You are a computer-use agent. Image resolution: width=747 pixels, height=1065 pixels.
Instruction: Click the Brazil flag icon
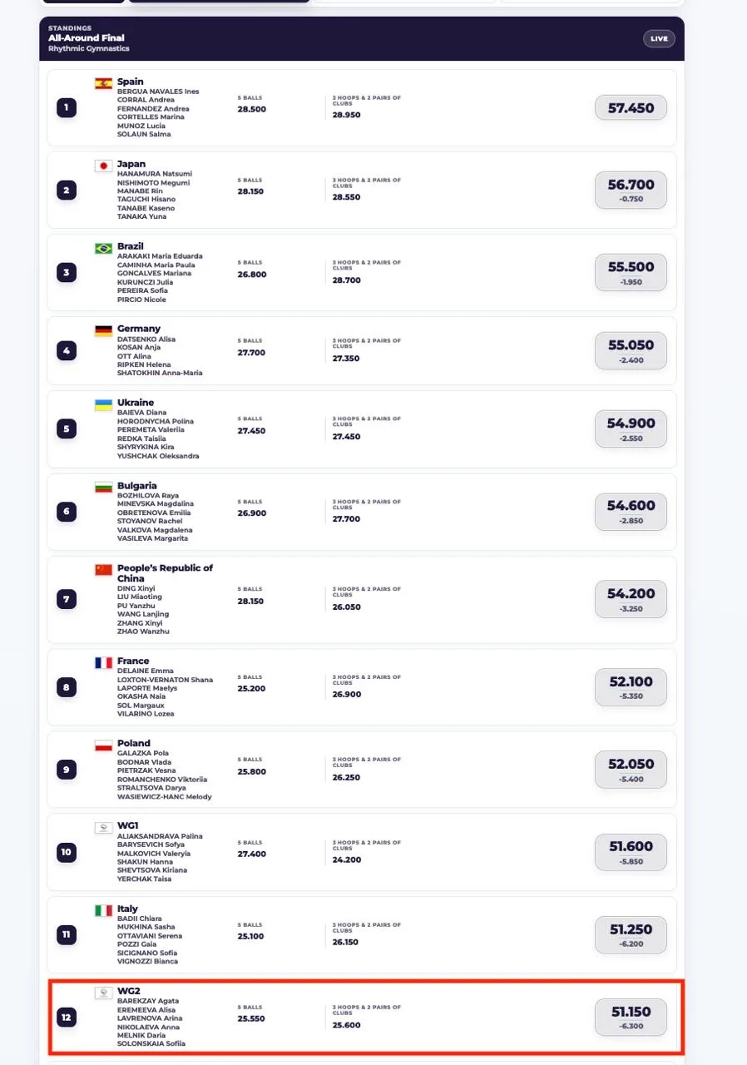(x=104, y=248)
